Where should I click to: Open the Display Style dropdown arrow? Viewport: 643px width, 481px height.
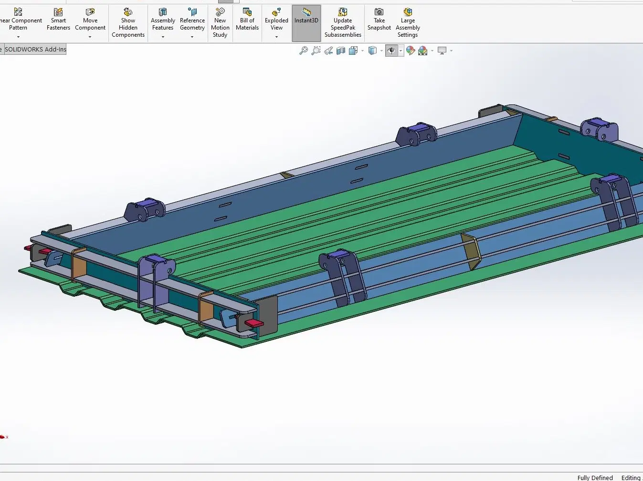pos(381,51)
